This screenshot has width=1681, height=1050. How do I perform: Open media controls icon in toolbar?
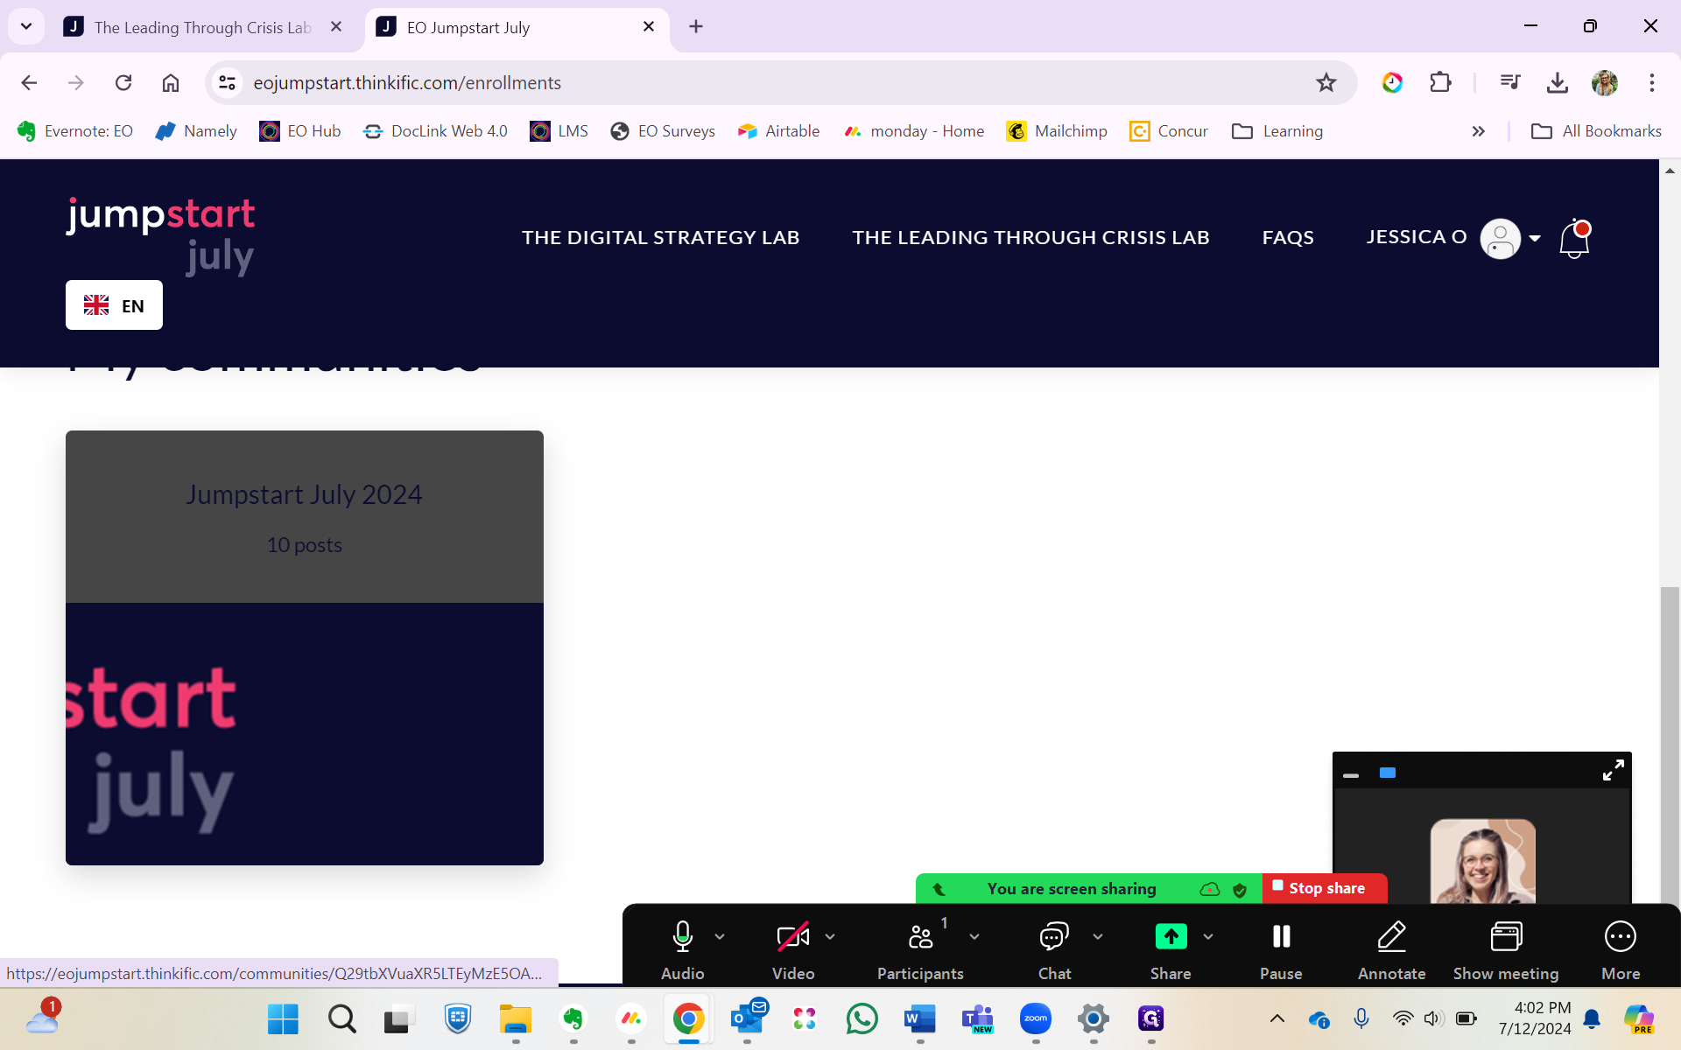pos(1510,82)
